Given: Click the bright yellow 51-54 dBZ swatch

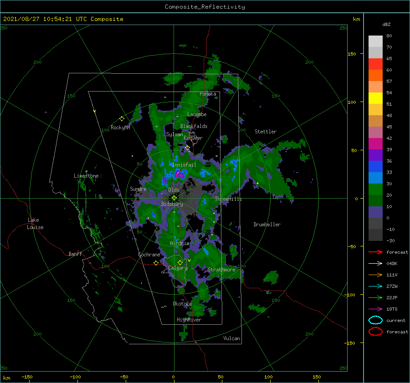Looking at the screenshot, I should coord(375,98).
